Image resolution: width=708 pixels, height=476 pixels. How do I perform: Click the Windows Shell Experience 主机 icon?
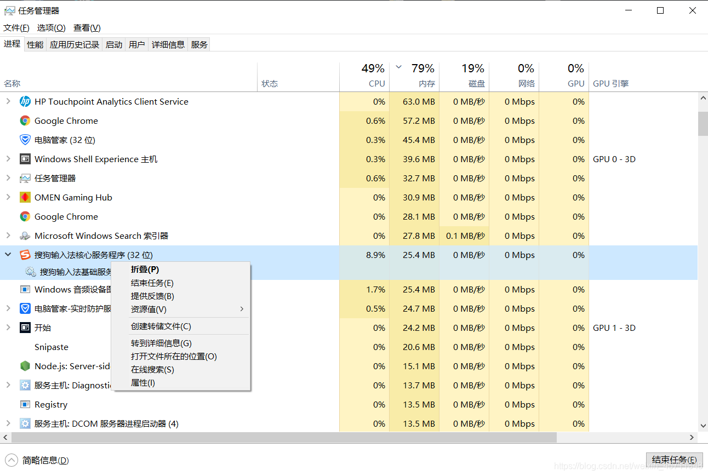pyautogui.click(x=25, y=159)
